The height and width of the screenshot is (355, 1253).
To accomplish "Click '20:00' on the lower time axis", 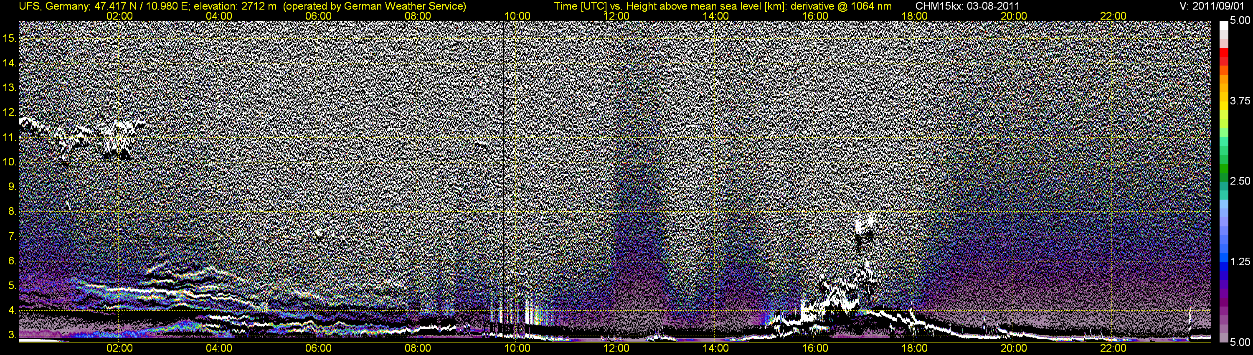I will pyautogui.click(x=1014, y=348).
